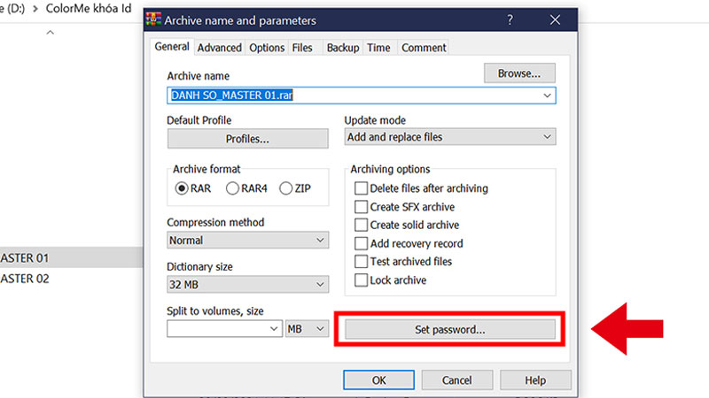Switch to the Advanced tab
Screen dimensions: 709x398
pyautogui.click(x=219, y=48)
